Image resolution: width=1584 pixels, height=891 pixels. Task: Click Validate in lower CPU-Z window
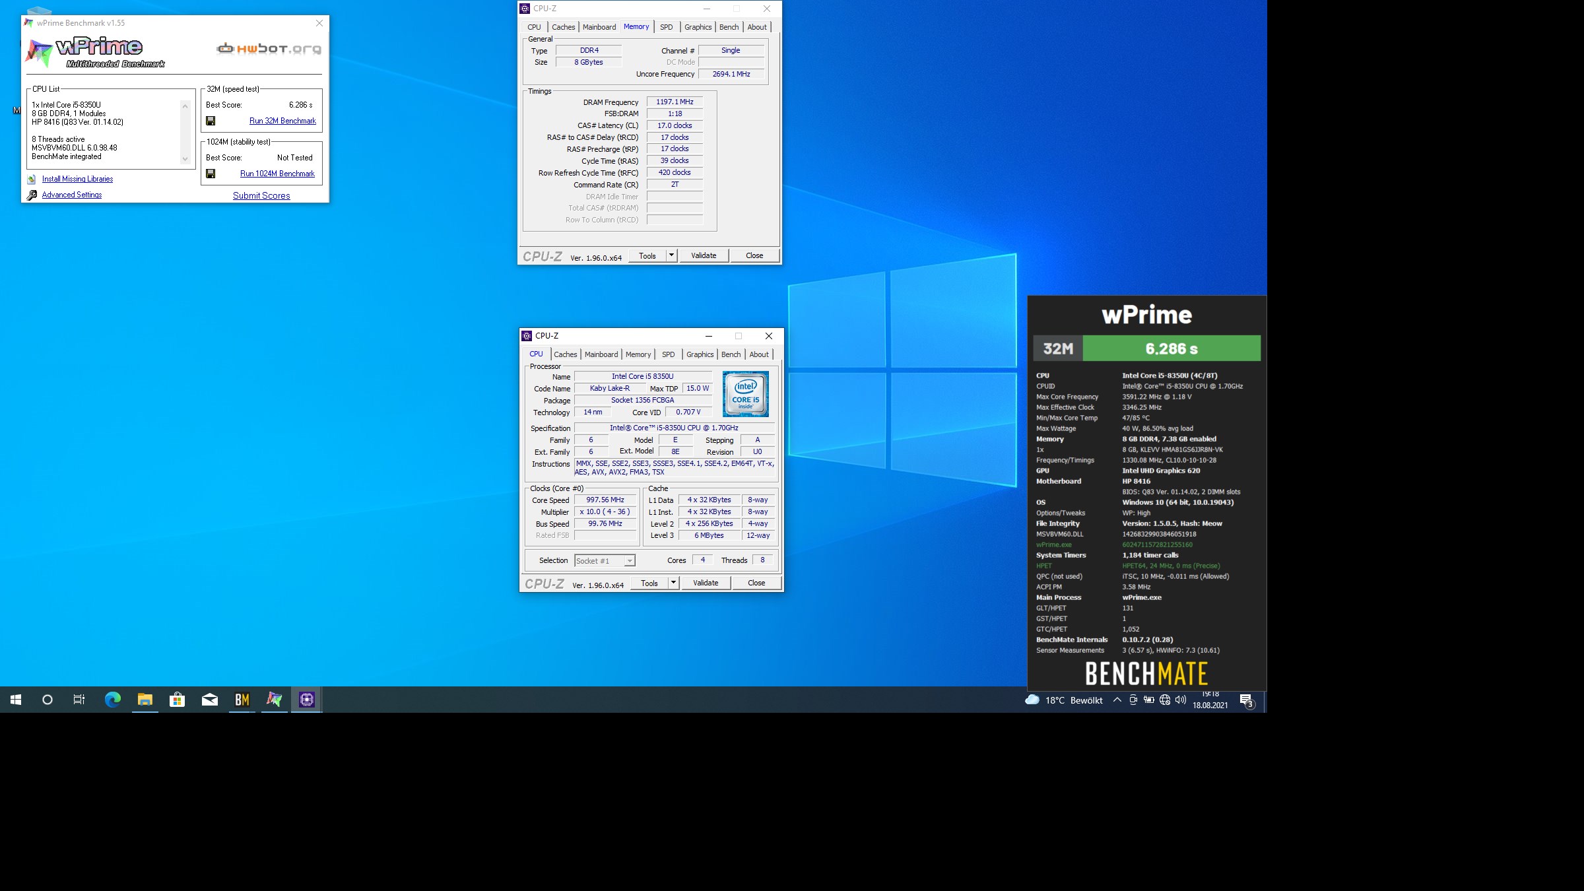pyautogui.click(x=706, y=583)
